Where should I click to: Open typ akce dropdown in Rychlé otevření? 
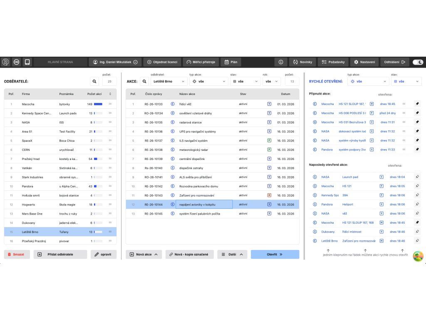[368, 82]
